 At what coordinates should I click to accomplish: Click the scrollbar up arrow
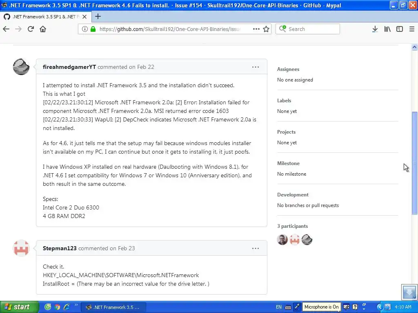point(414,47)
